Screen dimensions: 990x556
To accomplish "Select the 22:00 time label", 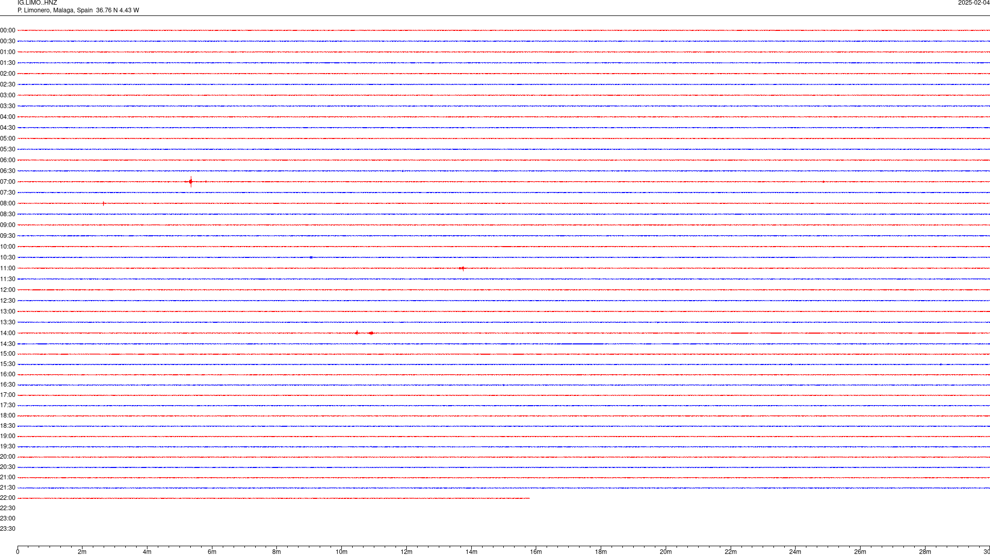I will click(8, 498).
